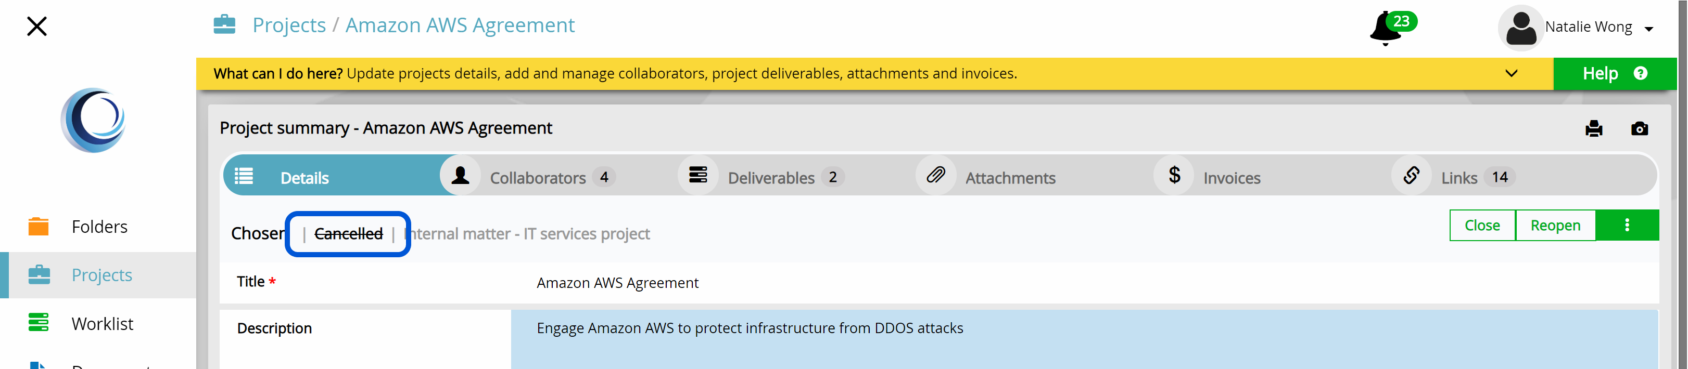Click the Links count badge 14

pos(1499,177)
